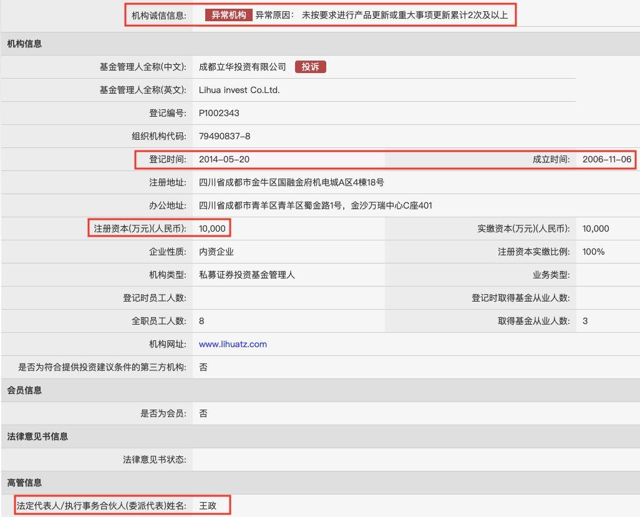Viewport: 640px width, 517px height.
Task: Open the www.lihuatz.com website link
Action: (233, 344)
